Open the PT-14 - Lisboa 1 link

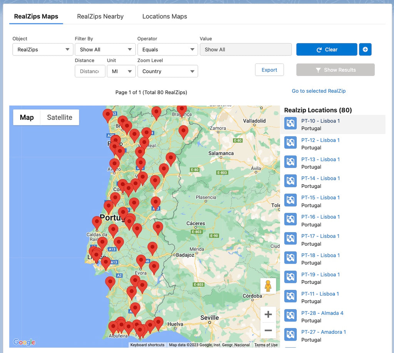tap(321, 179)
